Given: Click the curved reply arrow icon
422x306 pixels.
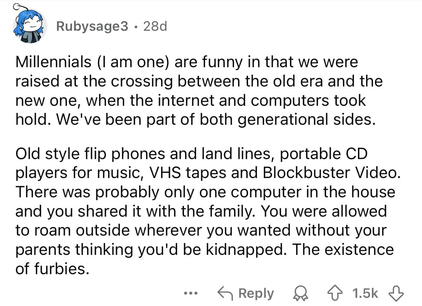Looking at the screenshot, I should (225, 293).
